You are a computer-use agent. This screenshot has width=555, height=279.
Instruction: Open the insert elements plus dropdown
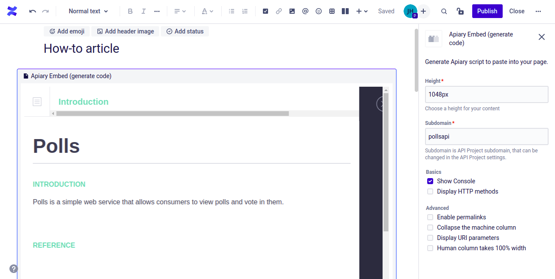(362, 12)
